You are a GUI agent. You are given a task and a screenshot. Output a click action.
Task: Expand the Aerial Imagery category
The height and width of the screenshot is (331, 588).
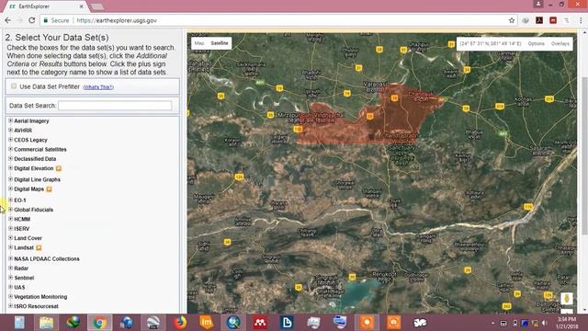tap(10, 120)
